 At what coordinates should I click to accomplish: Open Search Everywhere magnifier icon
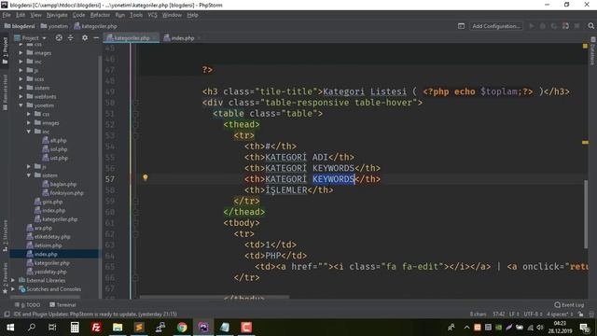[590, 26]
